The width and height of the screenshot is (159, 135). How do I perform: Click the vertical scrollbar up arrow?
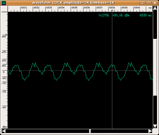point(155,8)
